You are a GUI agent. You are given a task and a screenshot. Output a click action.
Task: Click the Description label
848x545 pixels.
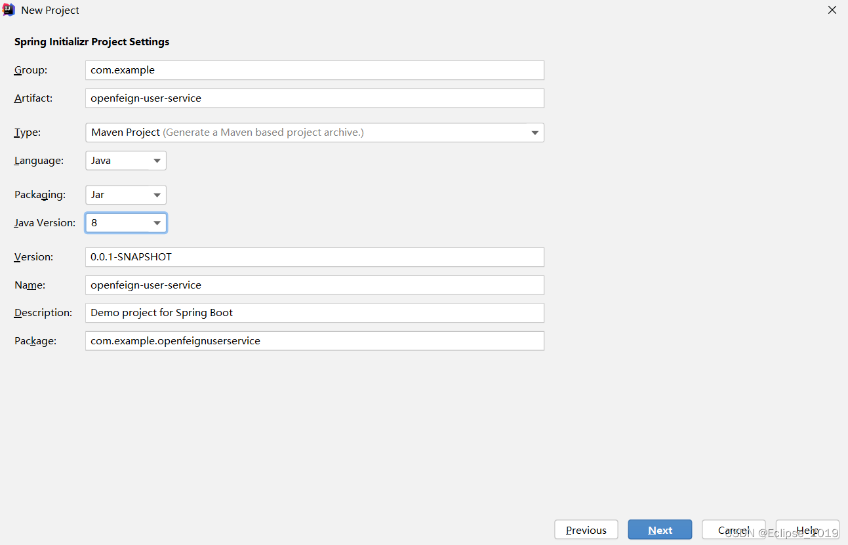pyautogui.click(x=43, y=313)
